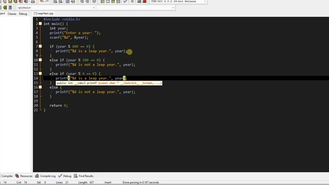Screen dimensions: 329x185
Task: Click the Replace magnifier toolbar icon
Action: (61, 1)
